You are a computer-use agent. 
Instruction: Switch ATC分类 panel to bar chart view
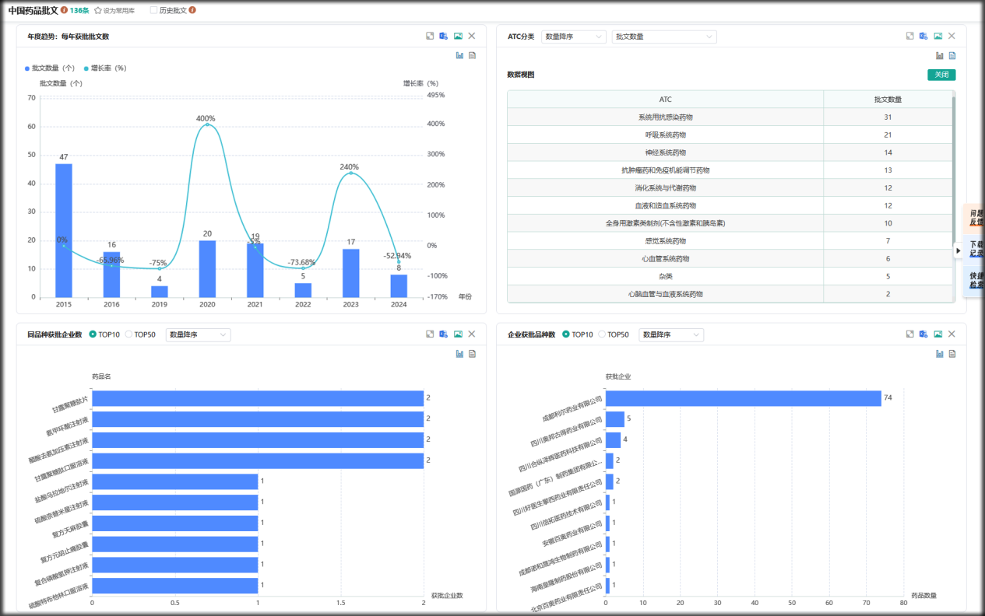pyautogui.click(x=939, y=55)
